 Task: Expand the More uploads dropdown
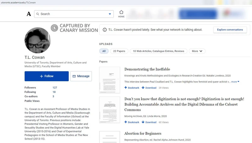197,51
